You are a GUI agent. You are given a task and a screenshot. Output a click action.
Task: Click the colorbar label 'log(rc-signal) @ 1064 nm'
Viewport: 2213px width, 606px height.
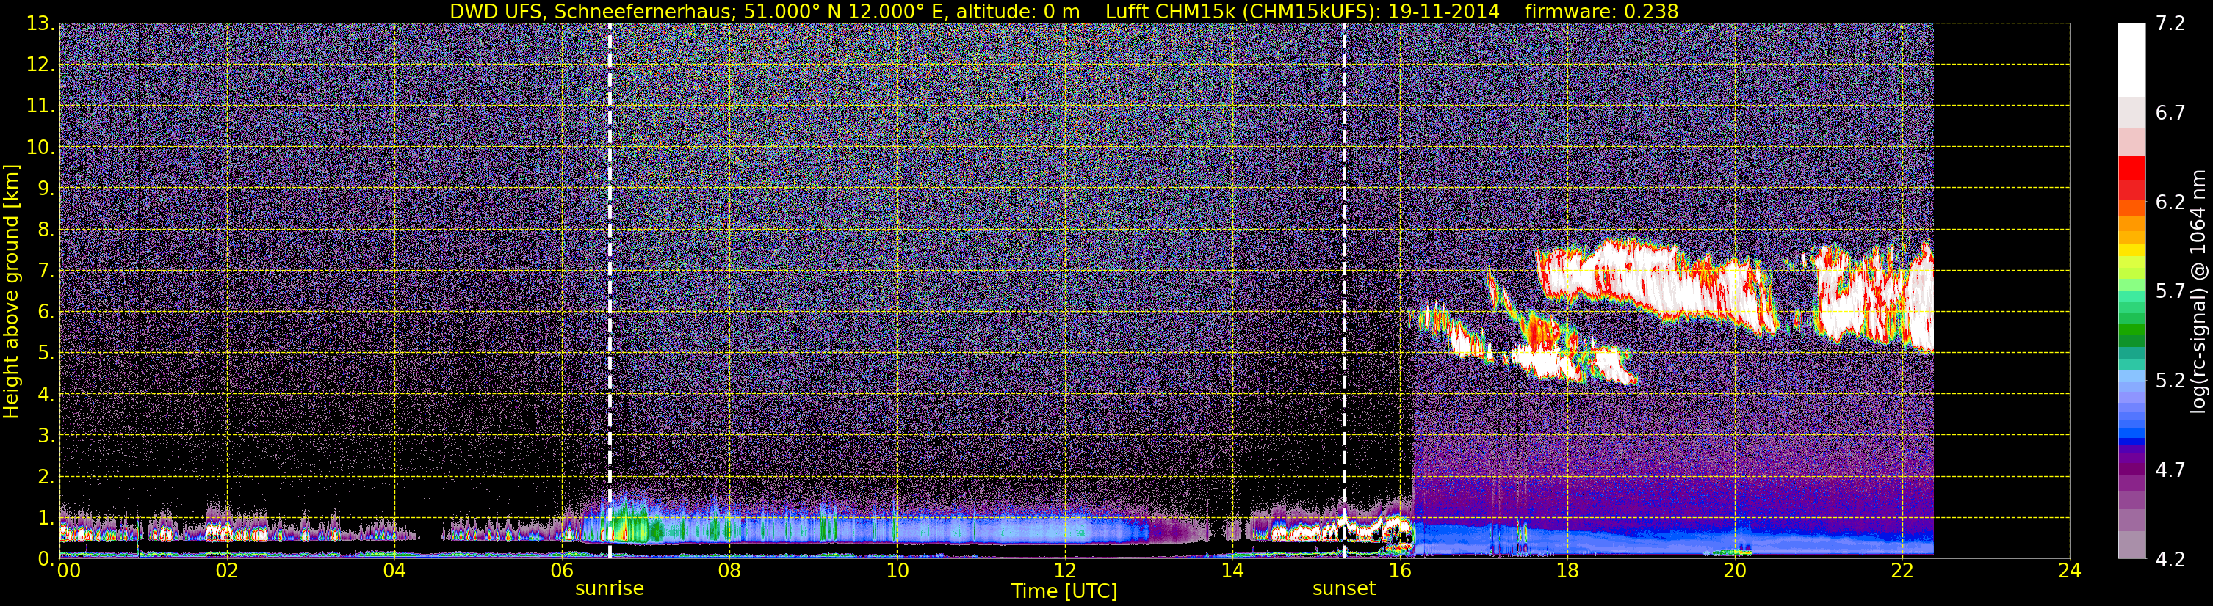2198,292
